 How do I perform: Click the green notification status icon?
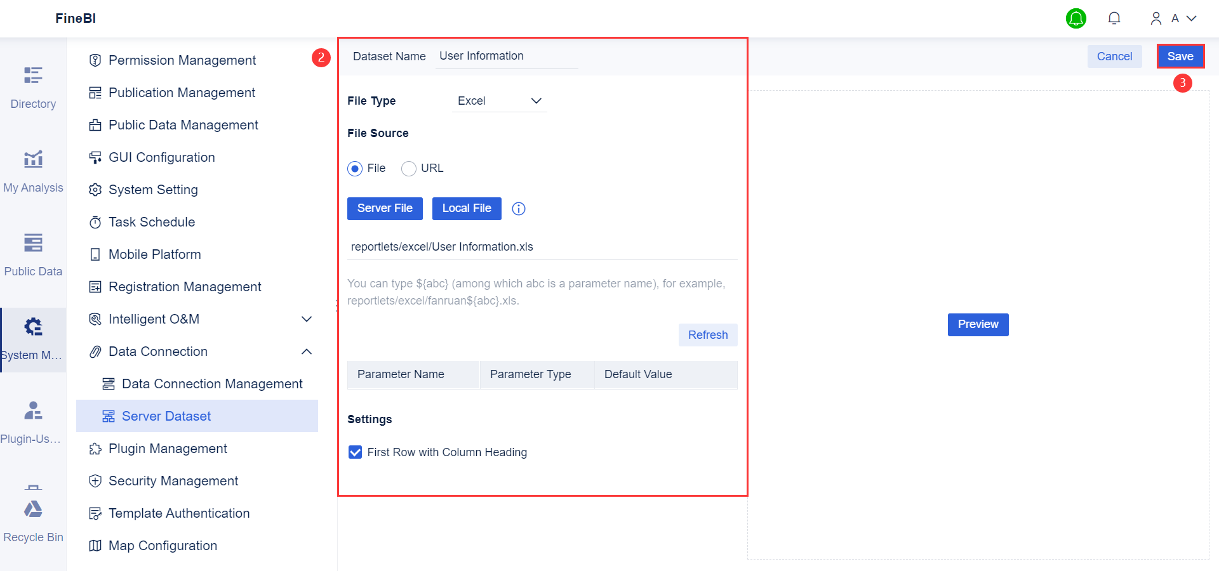[x=1076, y=18]
